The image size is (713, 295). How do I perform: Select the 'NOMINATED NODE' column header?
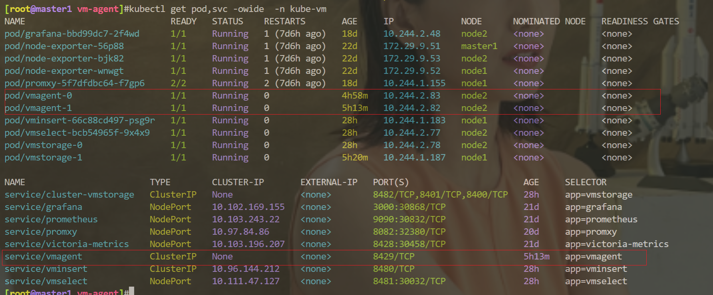[549, 22]
